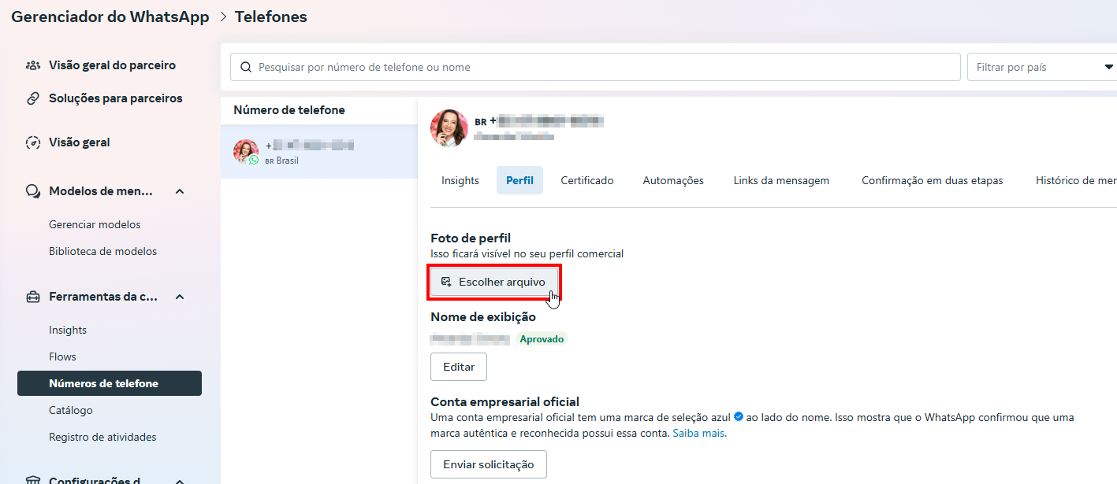The width and height of the screenshot is (1117, 484).
Task: Select Números de telefone in sidebar
Action: coord(110,383)
